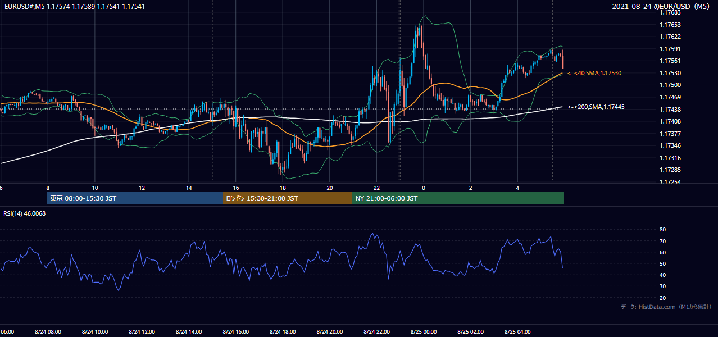Click hour label 22 below price chart
The image size is (718, 337).
(377, 188)
